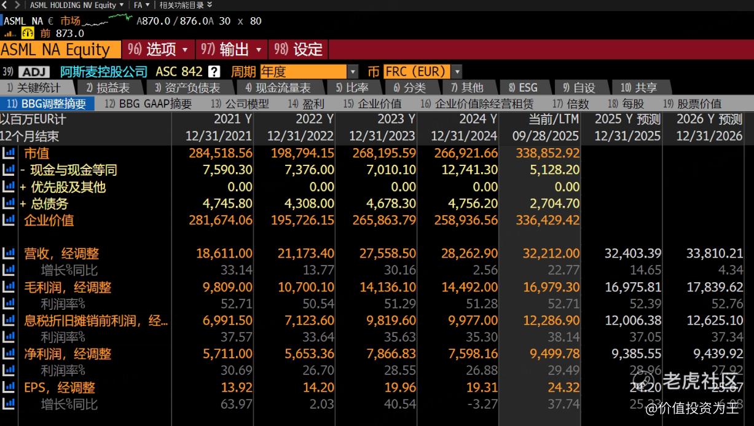The width and height of the screenshot is (754, 426).
Task: Switch to the 共享 tab
Action: point(638,88)
